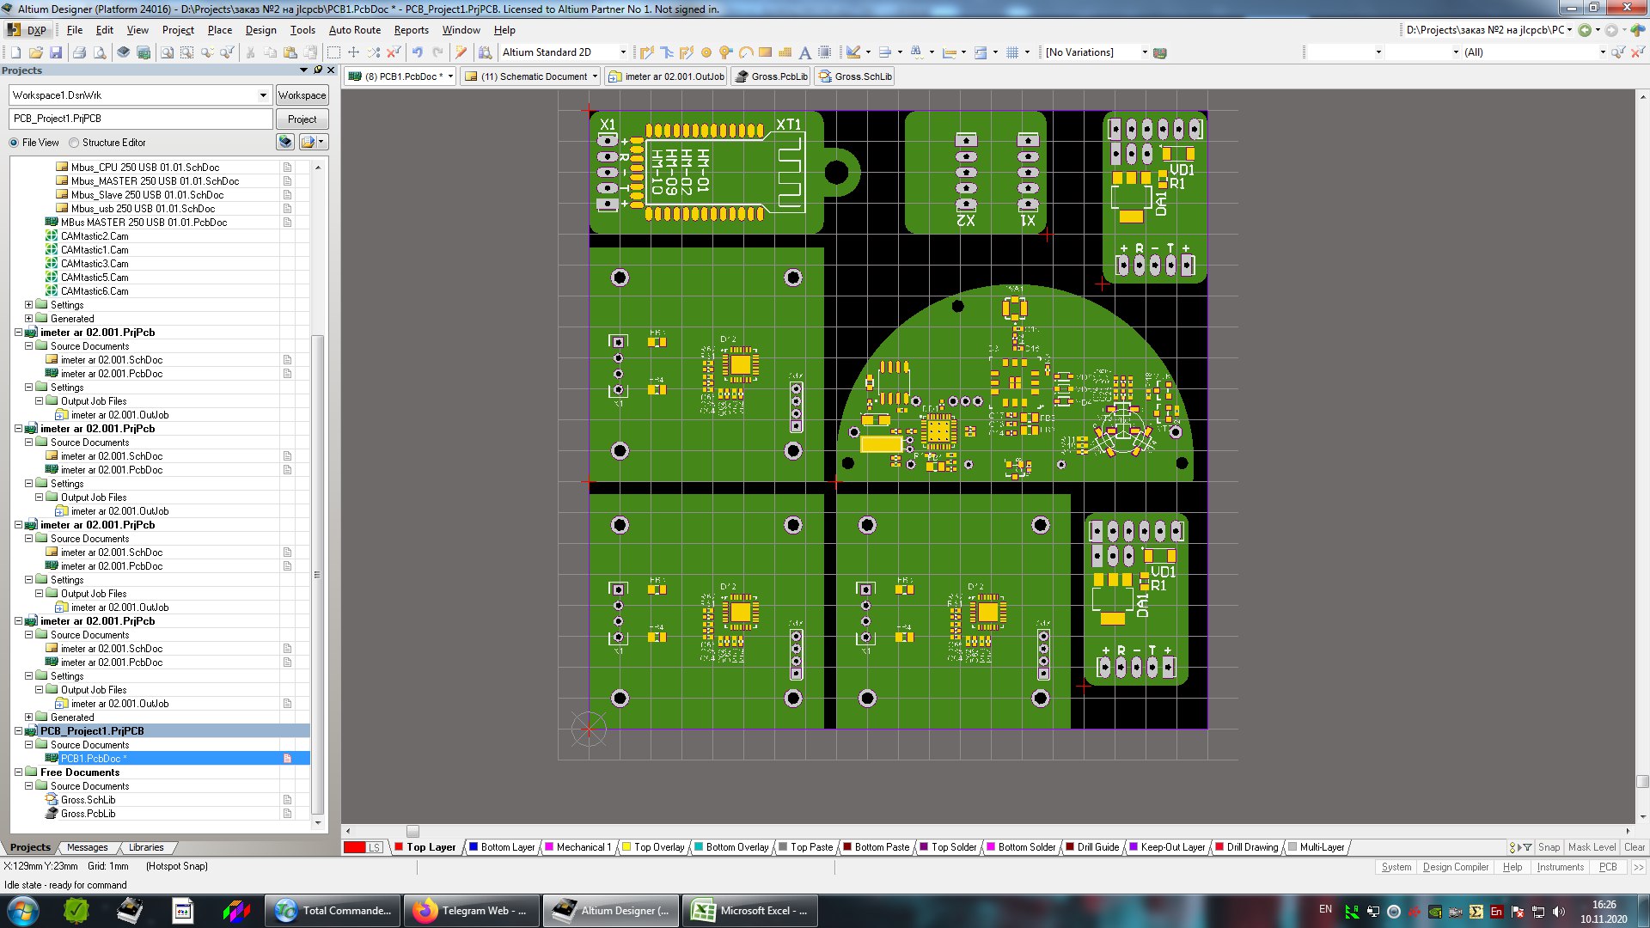Click the Clear button in layer bar
Screen dimensions: 1650x928
(1634, 847)
